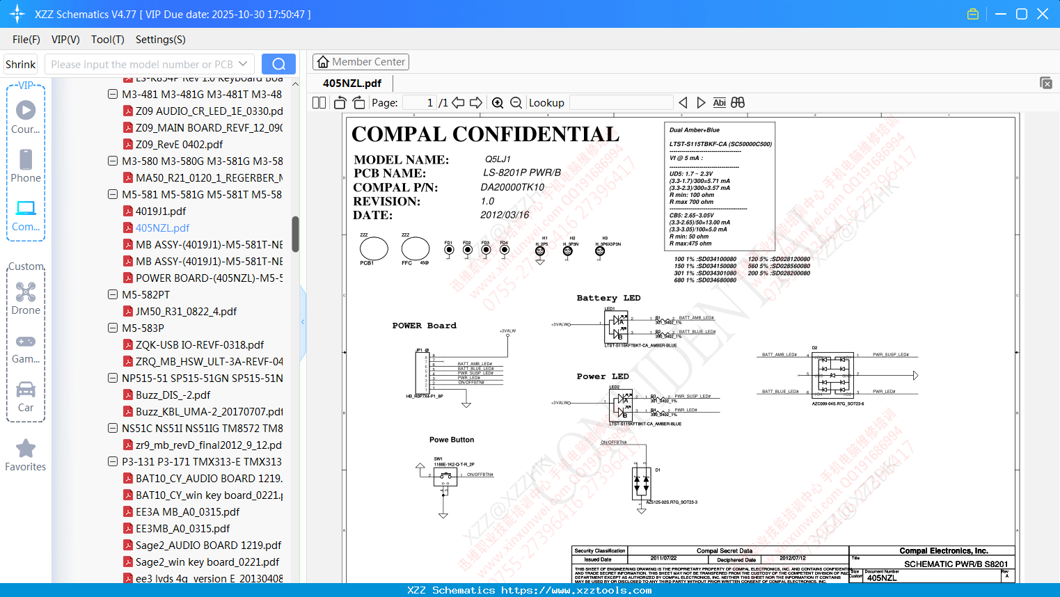The height and width of the screenshot is (597, 1060).
Task: Open the VIP(V) menu
Action: tap(65, 40)
